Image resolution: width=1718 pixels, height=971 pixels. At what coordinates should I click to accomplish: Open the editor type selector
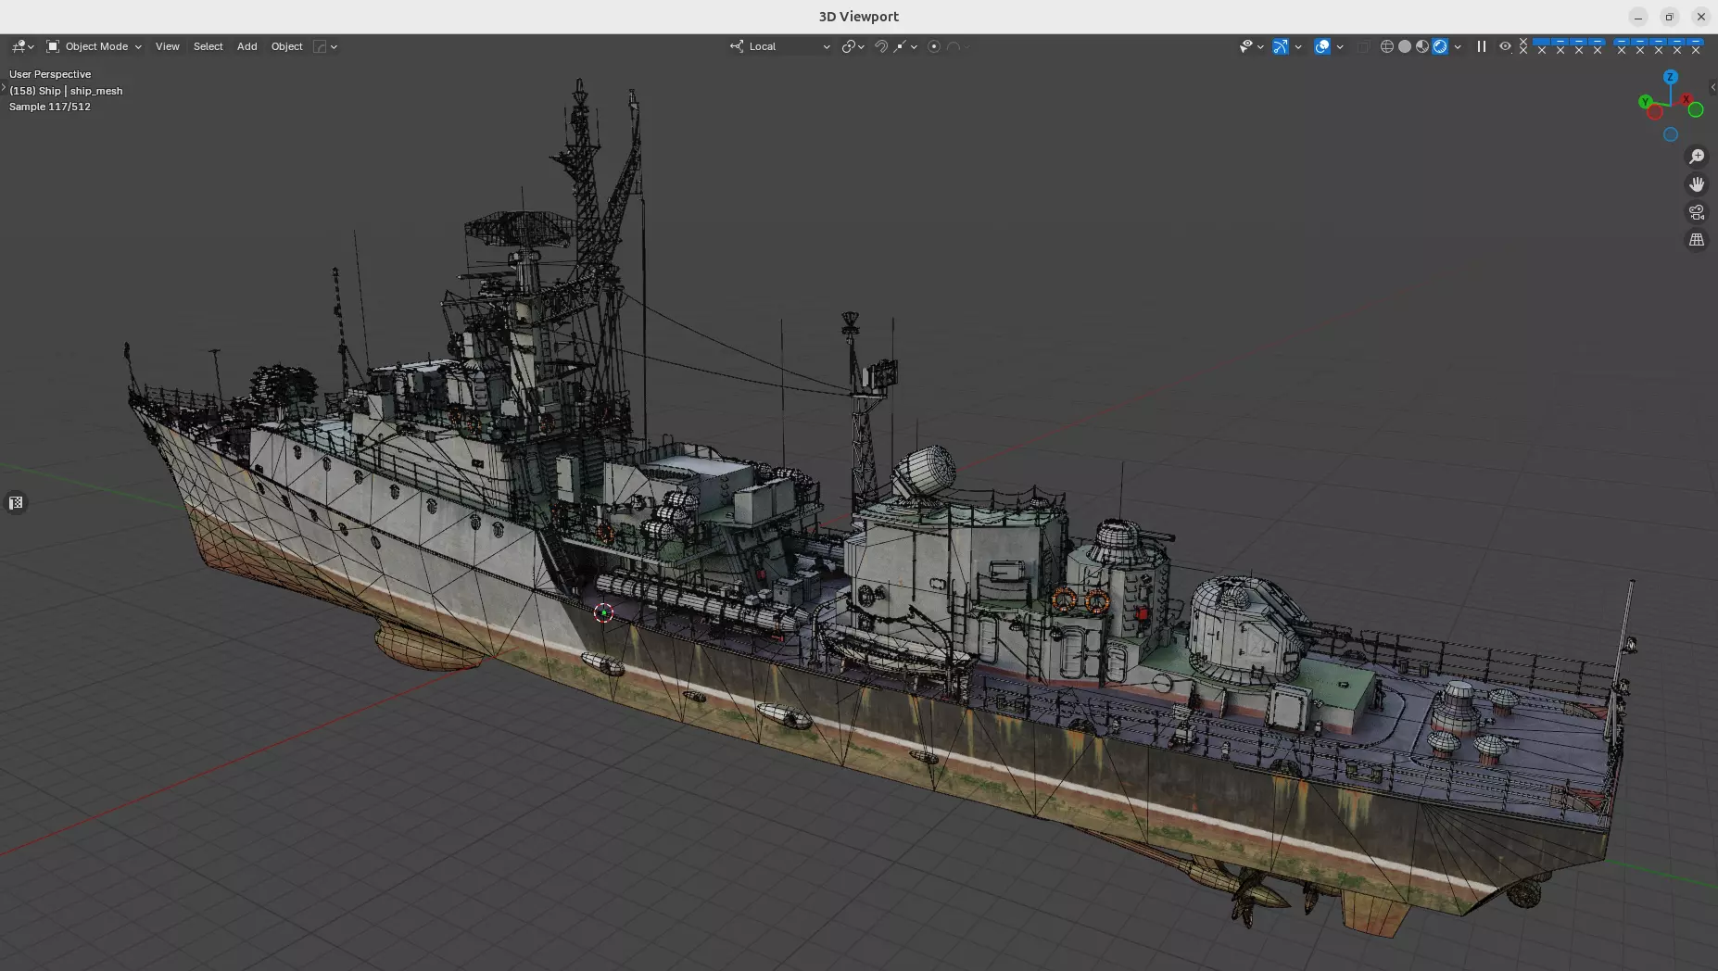(22, 46)
